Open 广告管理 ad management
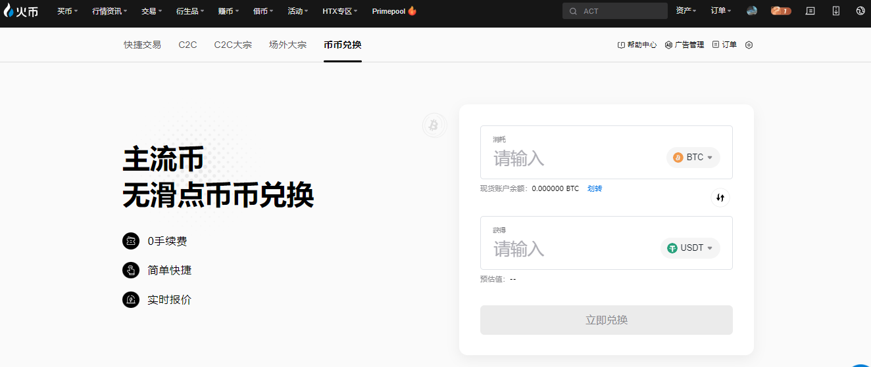871x367 pixels. (x=685, y=45)
